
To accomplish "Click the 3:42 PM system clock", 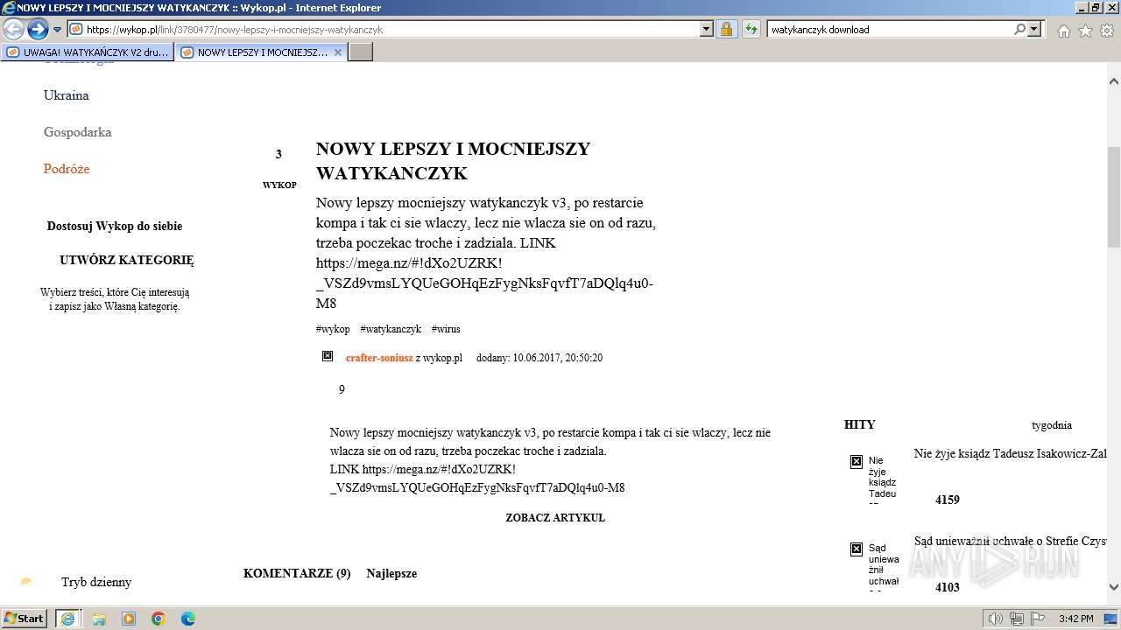I will click(x=1075, y=619).
